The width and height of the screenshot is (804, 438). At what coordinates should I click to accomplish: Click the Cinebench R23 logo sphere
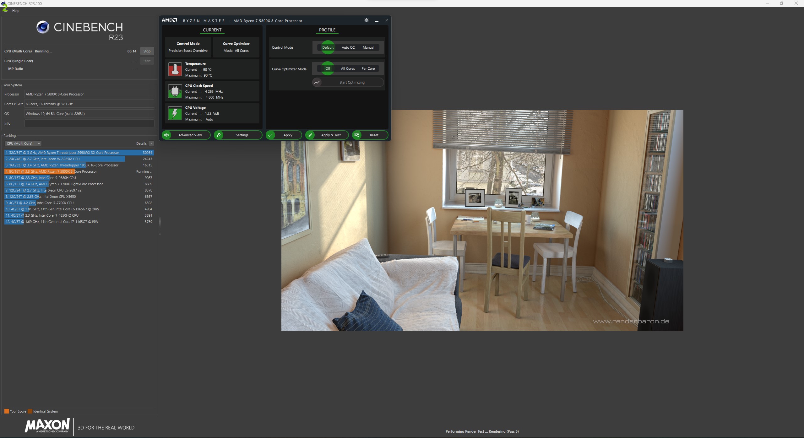tap(43, 27)
